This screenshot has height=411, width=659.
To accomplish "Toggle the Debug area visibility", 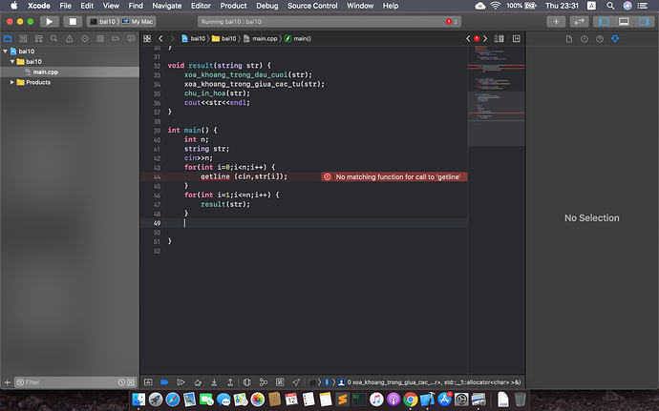I will coord(624,21).
